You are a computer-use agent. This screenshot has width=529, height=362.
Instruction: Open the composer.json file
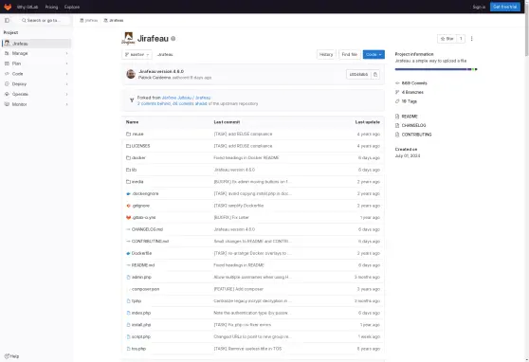click(145, 289)
